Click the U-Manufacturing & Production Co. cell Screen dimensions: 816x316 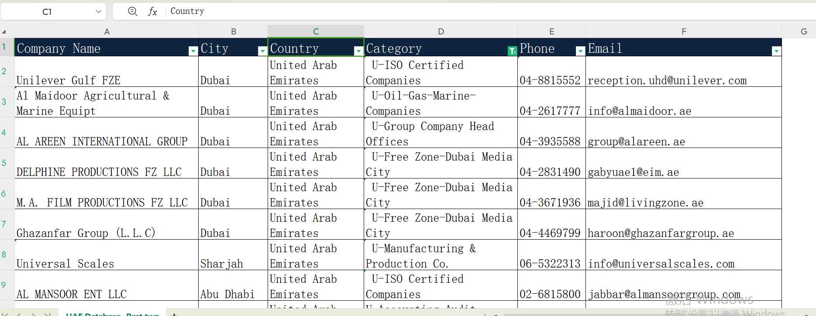[x=441, y=255]
